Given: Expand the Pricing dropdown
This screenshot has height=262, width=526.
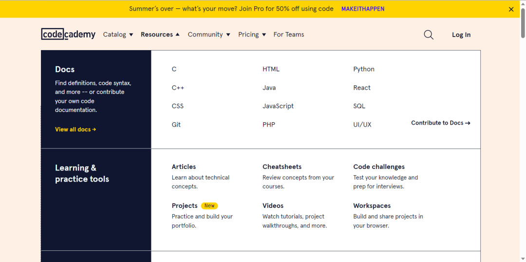Looking at the screenshot, I should [252, 34].
